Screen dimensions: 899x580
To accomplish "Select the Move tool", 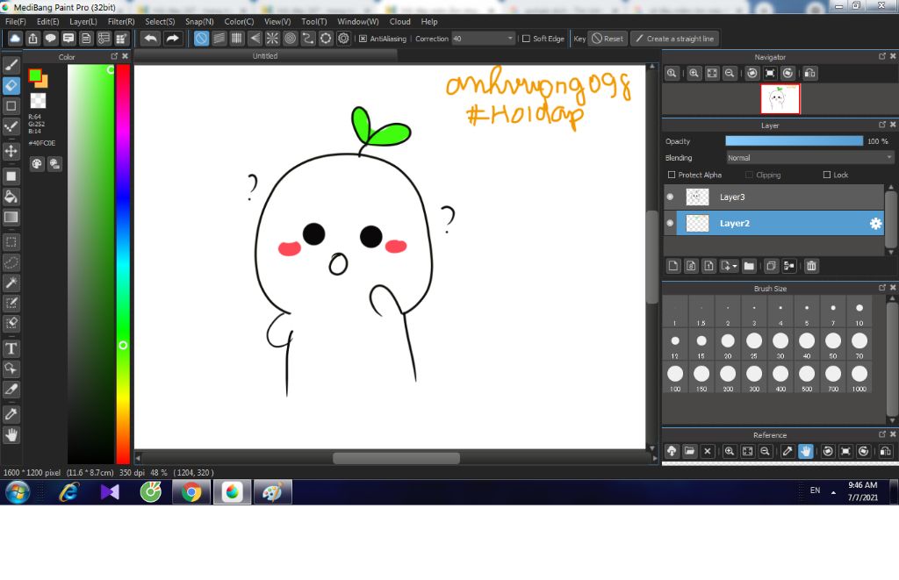I will [x=11, y=151].
